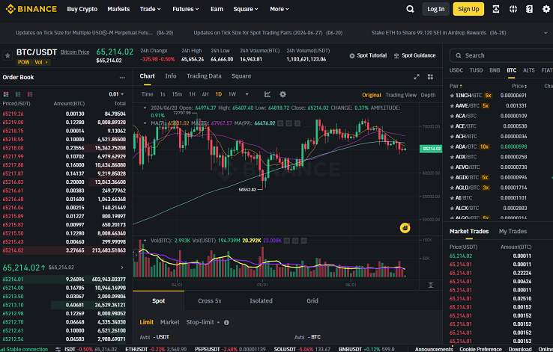Open the multi-chart grid layout icon
Image resolution: width=553 pixels, height=352 pixels.
click(430, 77)
